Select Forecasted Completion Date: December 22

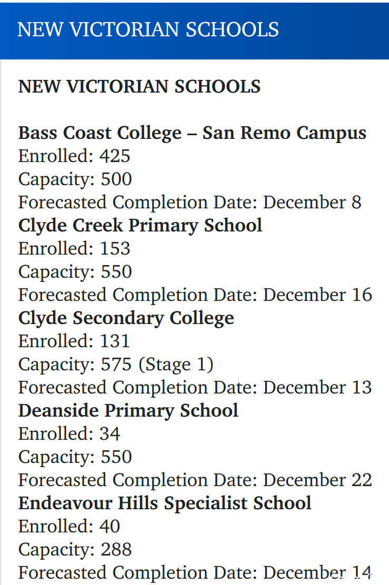(195, 480)
